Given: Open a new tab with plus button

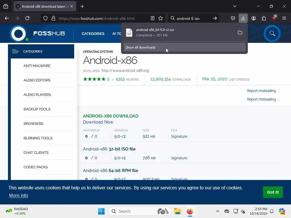Looking at the screenshot, I should click(x=82, y=7).
